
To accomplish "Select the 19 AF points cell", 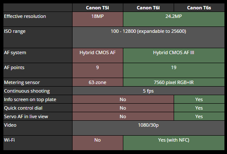I will (174, 70).
